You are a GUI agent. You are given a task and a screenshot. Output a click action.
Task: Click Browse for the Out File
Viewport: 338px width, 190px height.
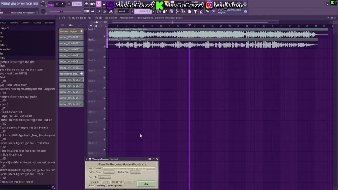(x=105, y=177)
